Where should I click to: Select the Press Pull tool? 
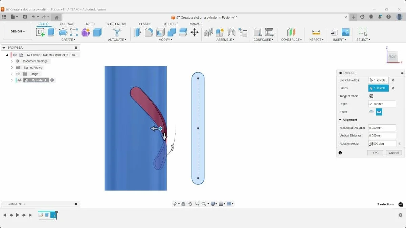pos(137,32)
